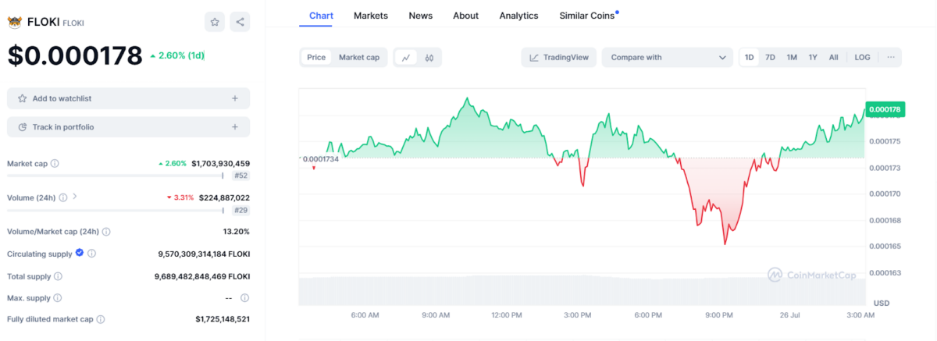Star FLOKI as favorite
Image resolution: width=937 pixels, height=341 pixels.
215,22
